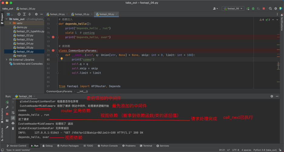This screenshot has height=152, width=284.
Task: Click the locate-file target icon in the Project panel
Action: pos(19,14)
